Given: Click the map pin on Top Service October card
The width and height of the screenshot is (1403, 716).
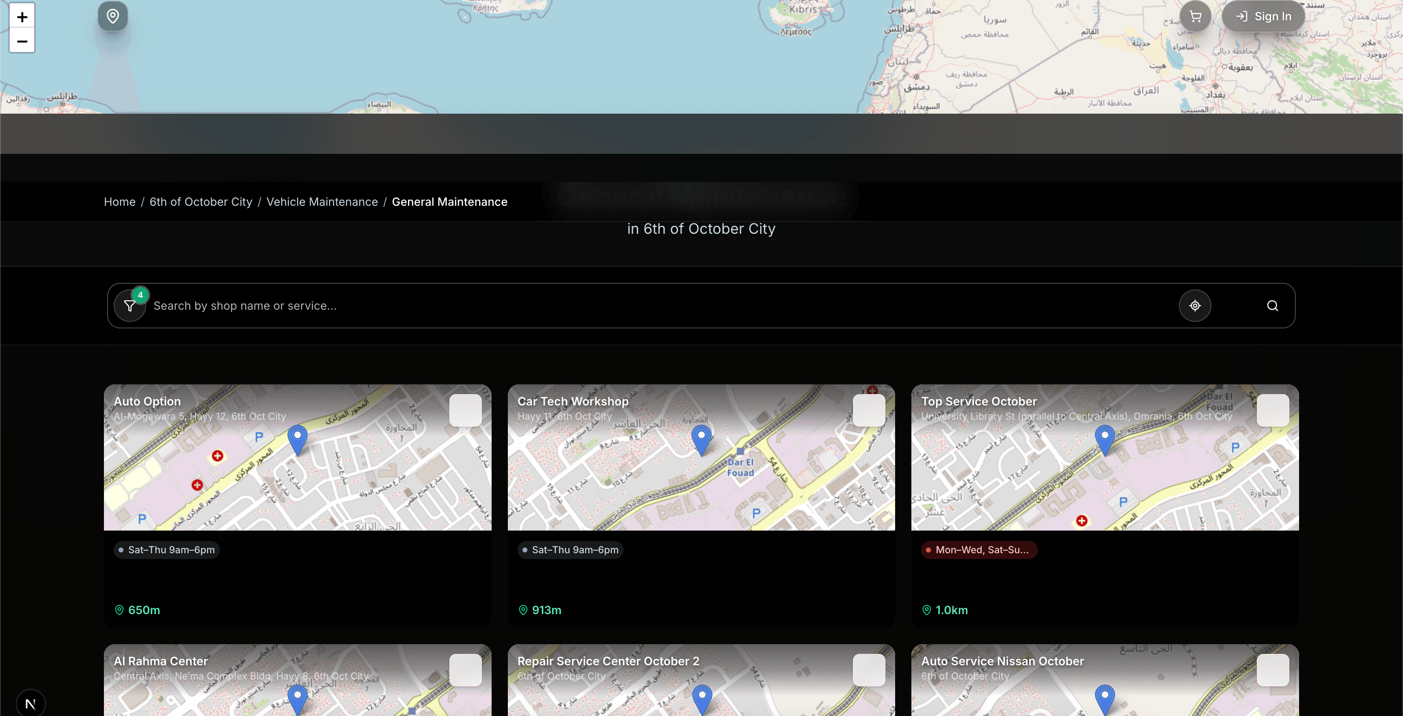Looking at the screenshot, I should pyautogui.click(x=1105, y=440).
